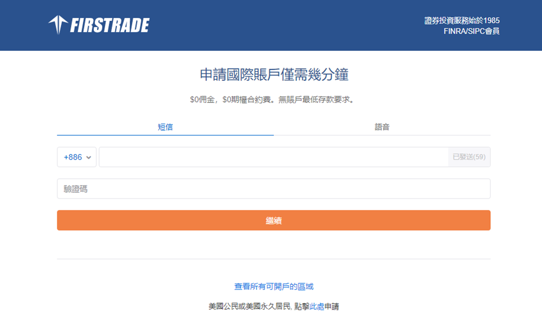Image resolution: width=542 pixels, height=321 pixels.
Task: Click the 已發送(59) resend button
Action: coord(469,157)
